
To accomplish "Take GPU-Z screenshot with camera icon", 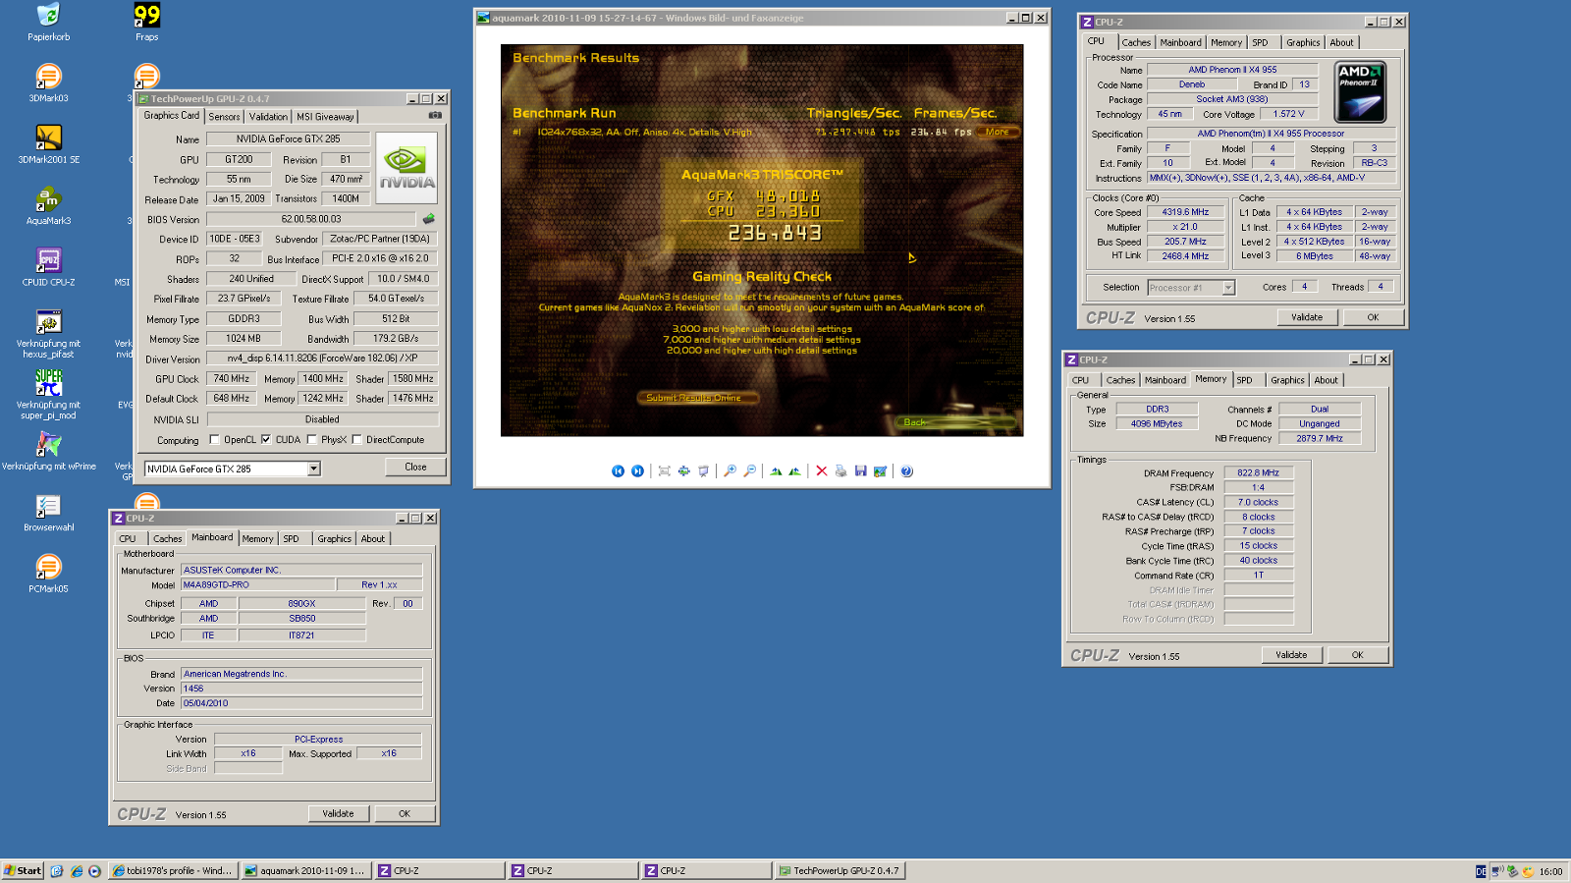I will 435,115.
